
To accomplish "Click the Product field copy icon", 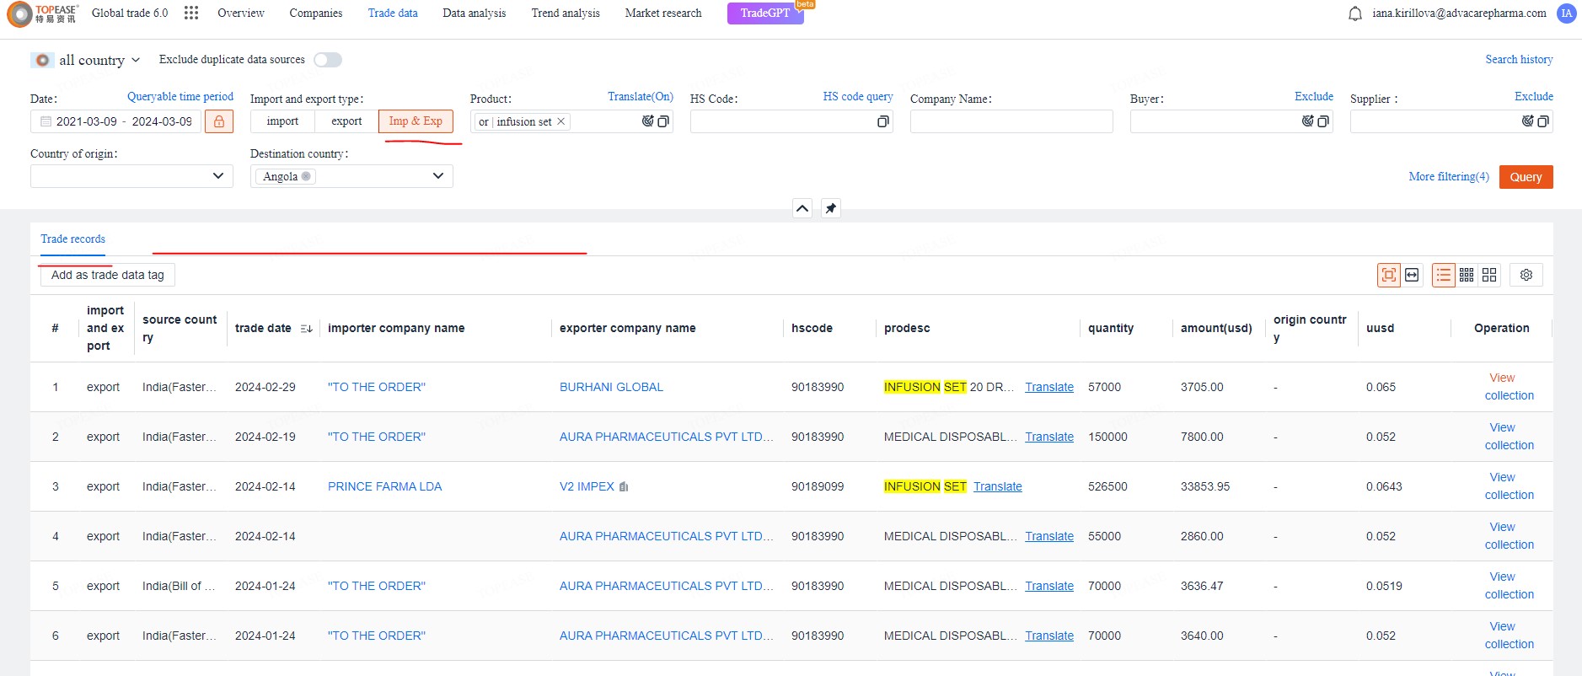I will point(663,121).
